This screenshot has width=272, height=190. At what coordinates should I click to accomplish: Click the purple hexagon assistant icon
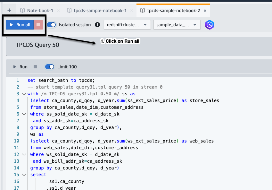210,25
